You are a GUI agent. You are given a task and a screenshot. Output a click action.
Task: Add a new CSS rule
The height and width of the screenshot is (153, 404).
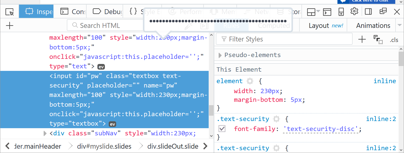[362, 39]
